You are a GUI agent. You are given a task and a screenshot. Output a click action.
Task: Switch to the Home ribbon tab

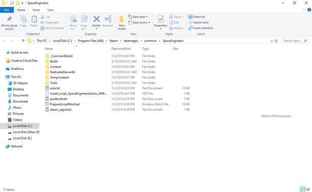[21, 10]
